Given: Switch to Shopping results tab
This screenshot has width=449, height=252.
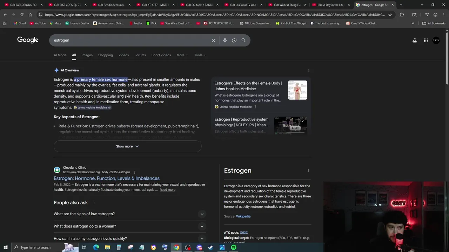Looking at the screenshot, I should pyautogui.click(x=106, y=55).
